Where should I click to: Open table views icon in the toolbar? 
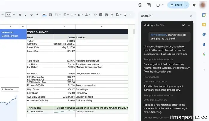[117, 15]
